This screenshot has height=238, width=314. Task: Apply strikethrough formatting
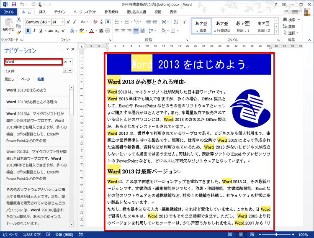(x=51, y=31)
